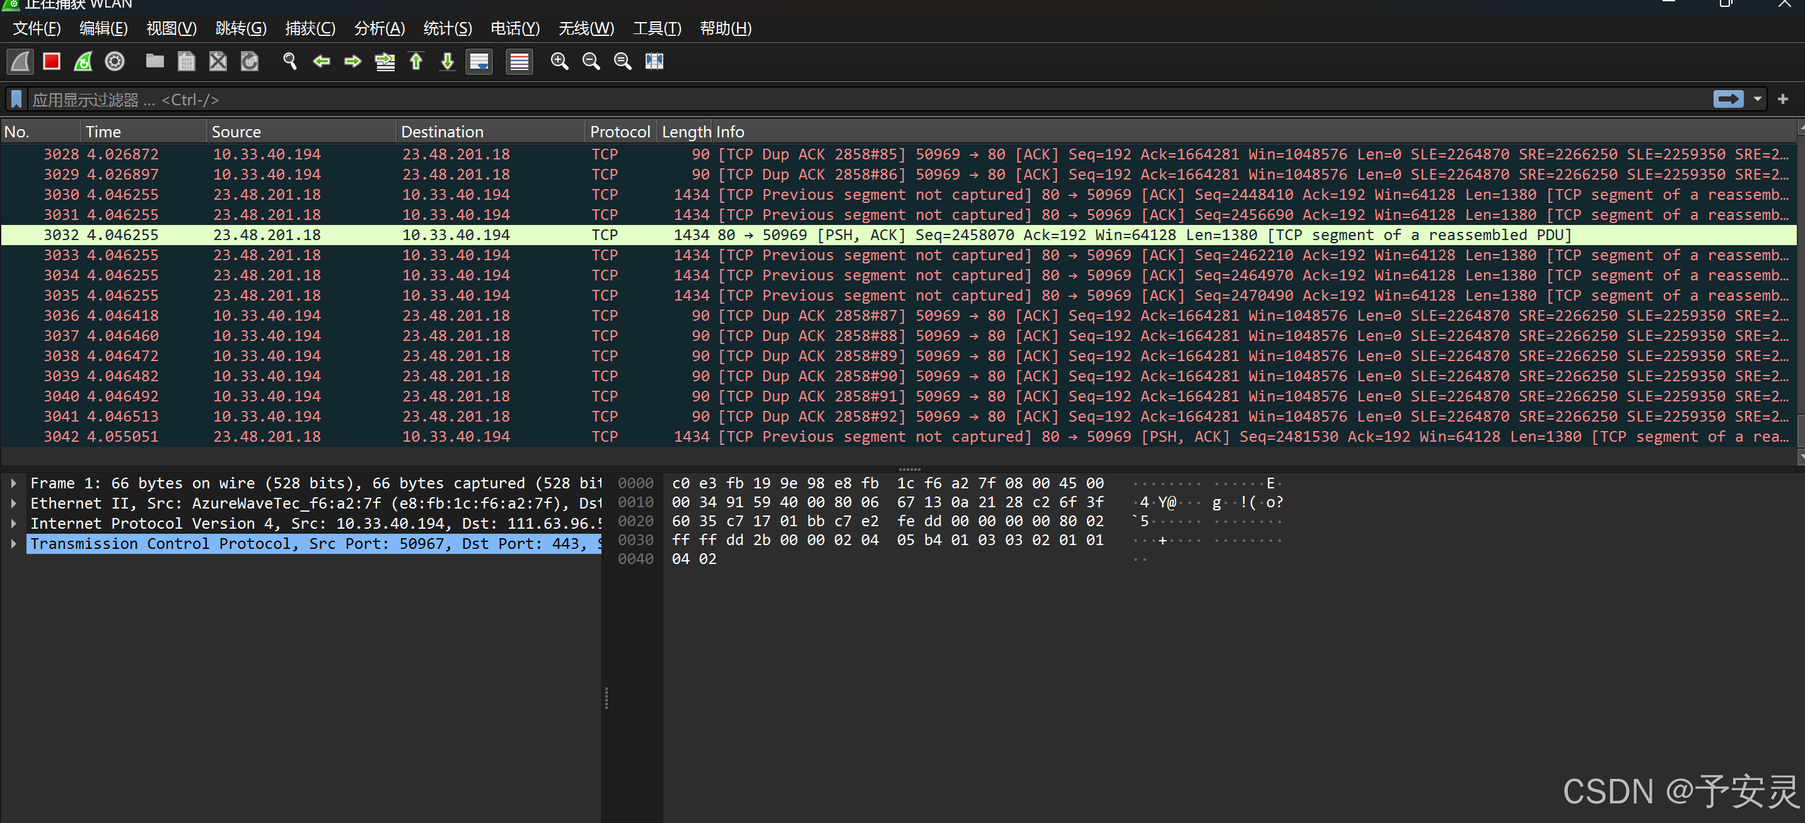Open the display filter history dropdown
The width and height of the screenshot is (1805, 823).
[1757, 100]
